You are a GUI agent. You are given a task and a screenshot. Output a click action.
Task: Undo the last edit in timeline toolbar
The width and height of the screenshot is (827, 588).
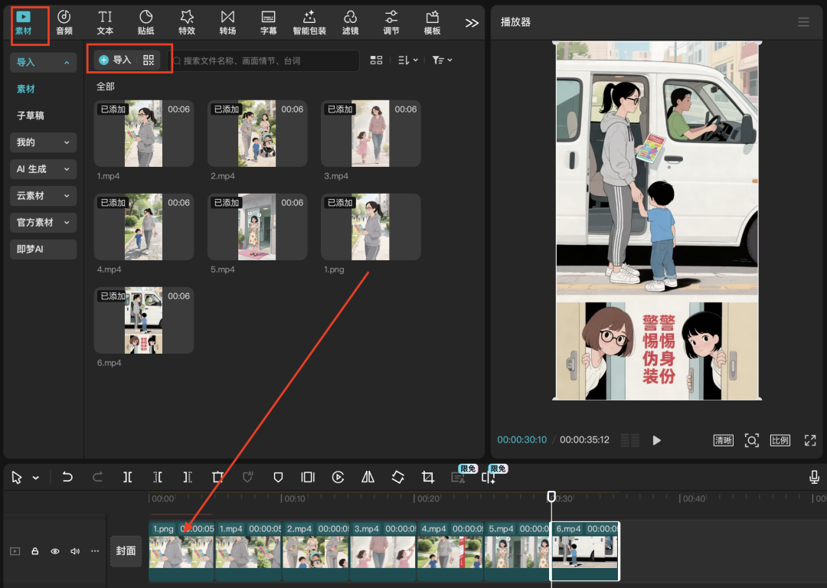coord(67,477)
